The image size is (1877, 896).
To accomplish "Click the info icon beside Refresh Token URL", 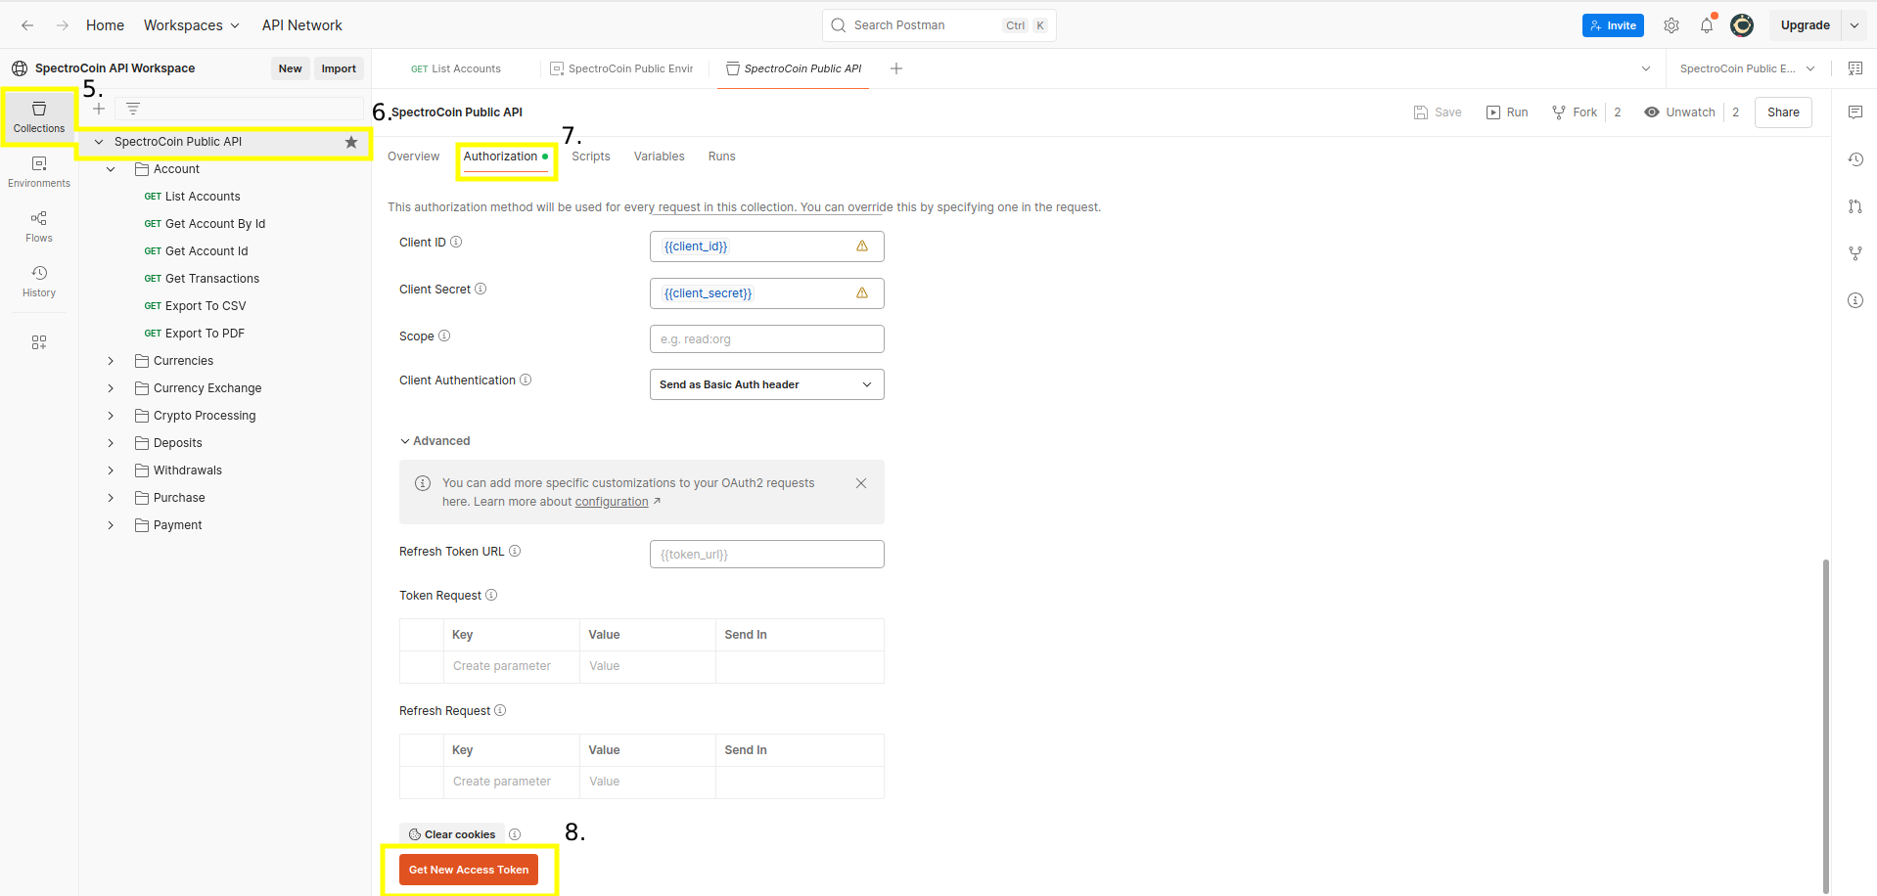I will point(515,552).
